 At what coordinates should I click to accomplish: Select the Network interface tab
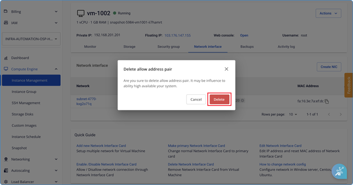point(208,46)
